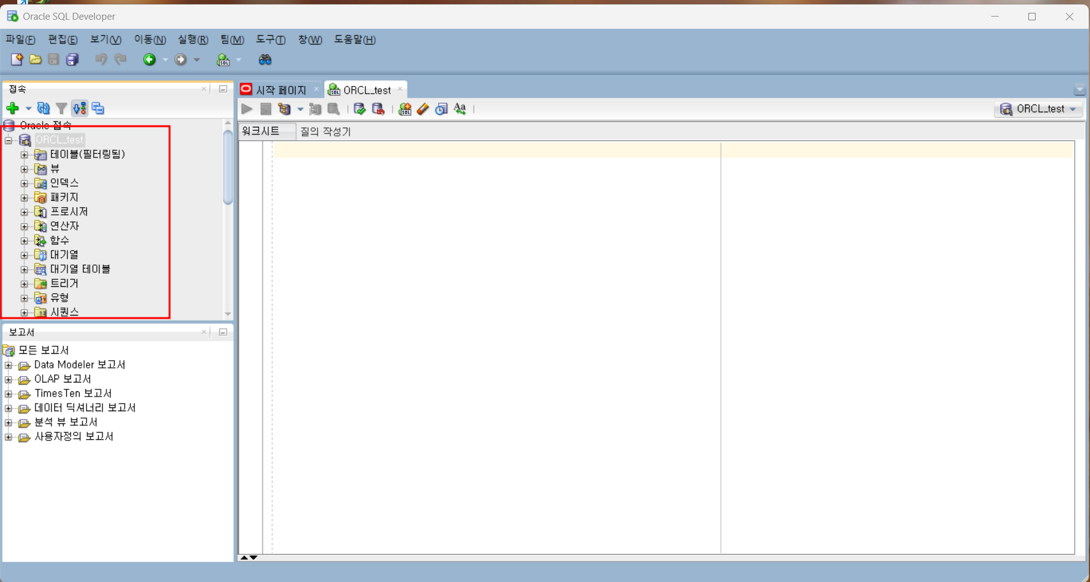Expand the Data Modeler 보고서 folder
Viewport: 1090px width, 582px height.
[8, 365]
